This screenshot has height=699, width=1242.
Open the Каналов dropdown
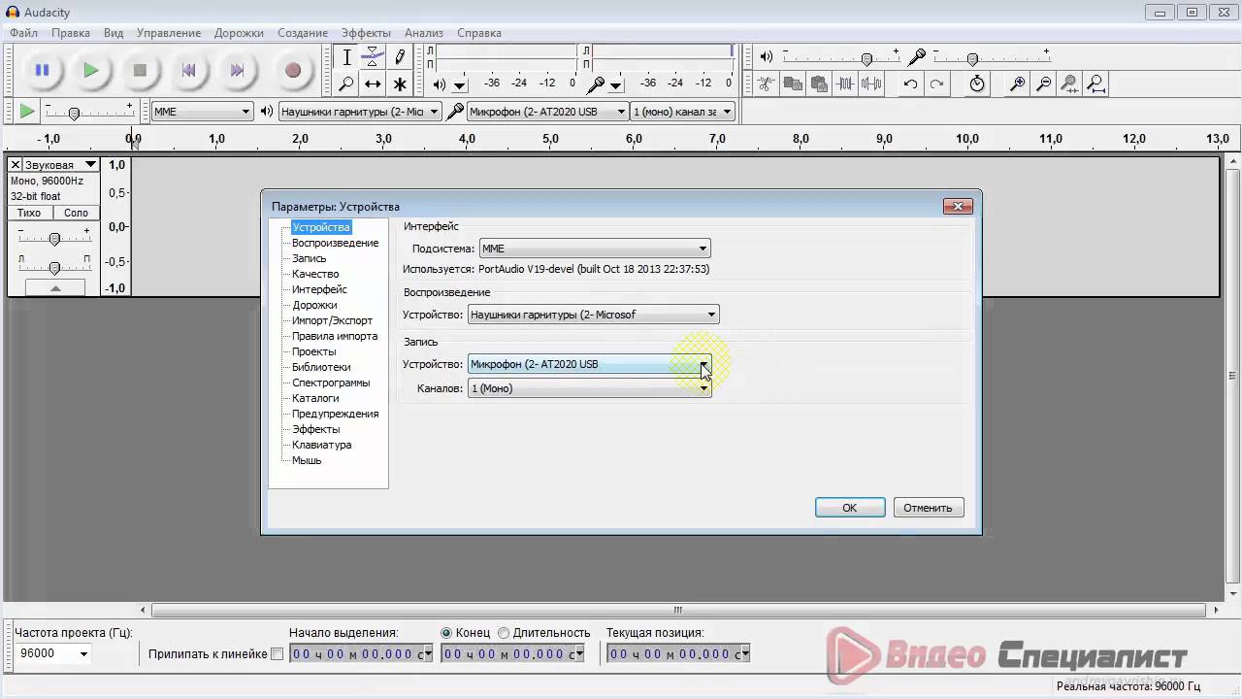point(589,388)
